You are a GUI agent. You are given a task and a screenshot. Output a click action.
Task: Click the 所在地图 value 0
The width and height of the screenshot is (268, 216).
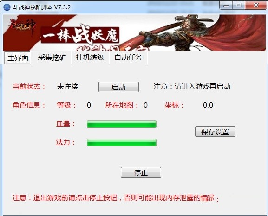[145, 105]
